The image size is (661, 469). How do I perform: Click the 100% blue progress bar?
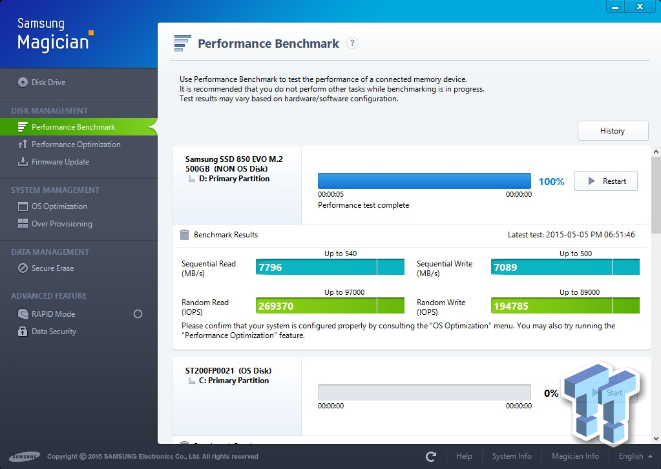tap(424, 181)
